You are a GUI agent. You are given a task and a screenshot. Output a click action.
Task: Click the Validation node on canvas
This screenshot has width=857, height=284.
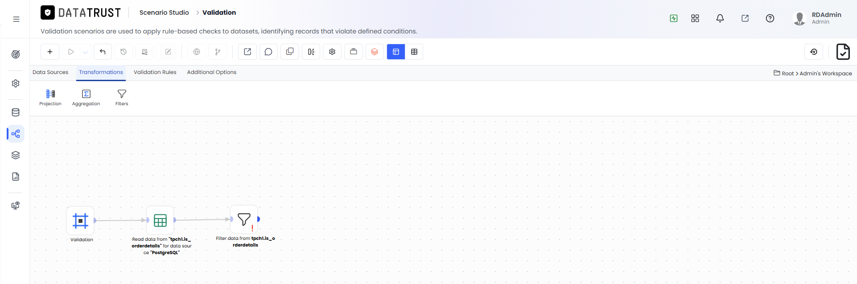[x=80, y=221]
